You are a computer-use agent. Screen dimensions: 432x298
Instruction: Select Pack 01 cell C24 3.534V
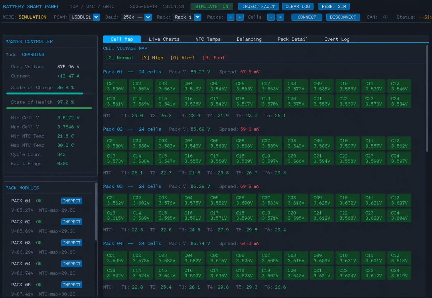point(399,101)
